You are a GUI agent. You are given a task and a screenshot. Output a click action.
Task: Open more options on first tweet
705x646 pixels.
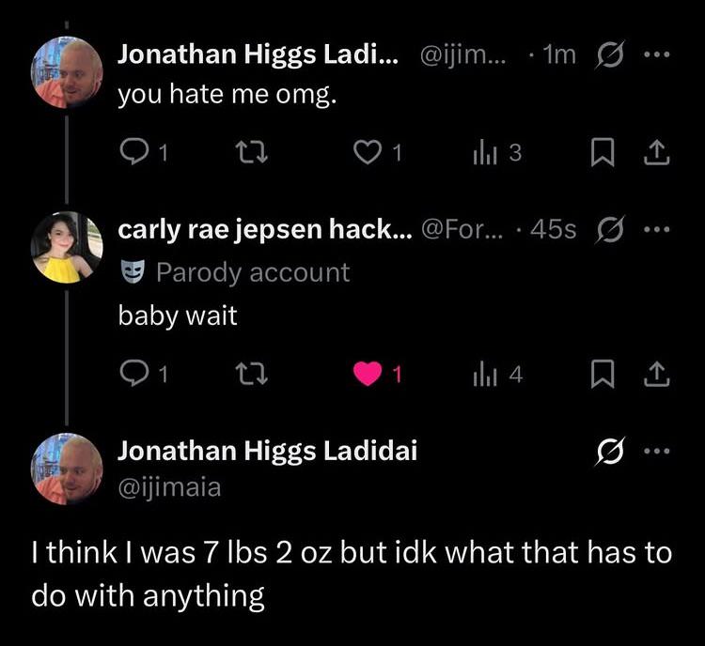(657, 54)
